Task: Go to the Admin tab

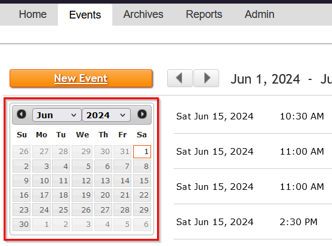Action: coord(259,14)
